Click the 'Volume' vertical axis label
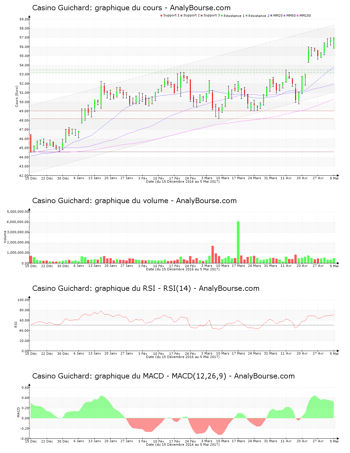Image resolution: width=350 pixels, height=453 pixels. [x=5, y=237]
